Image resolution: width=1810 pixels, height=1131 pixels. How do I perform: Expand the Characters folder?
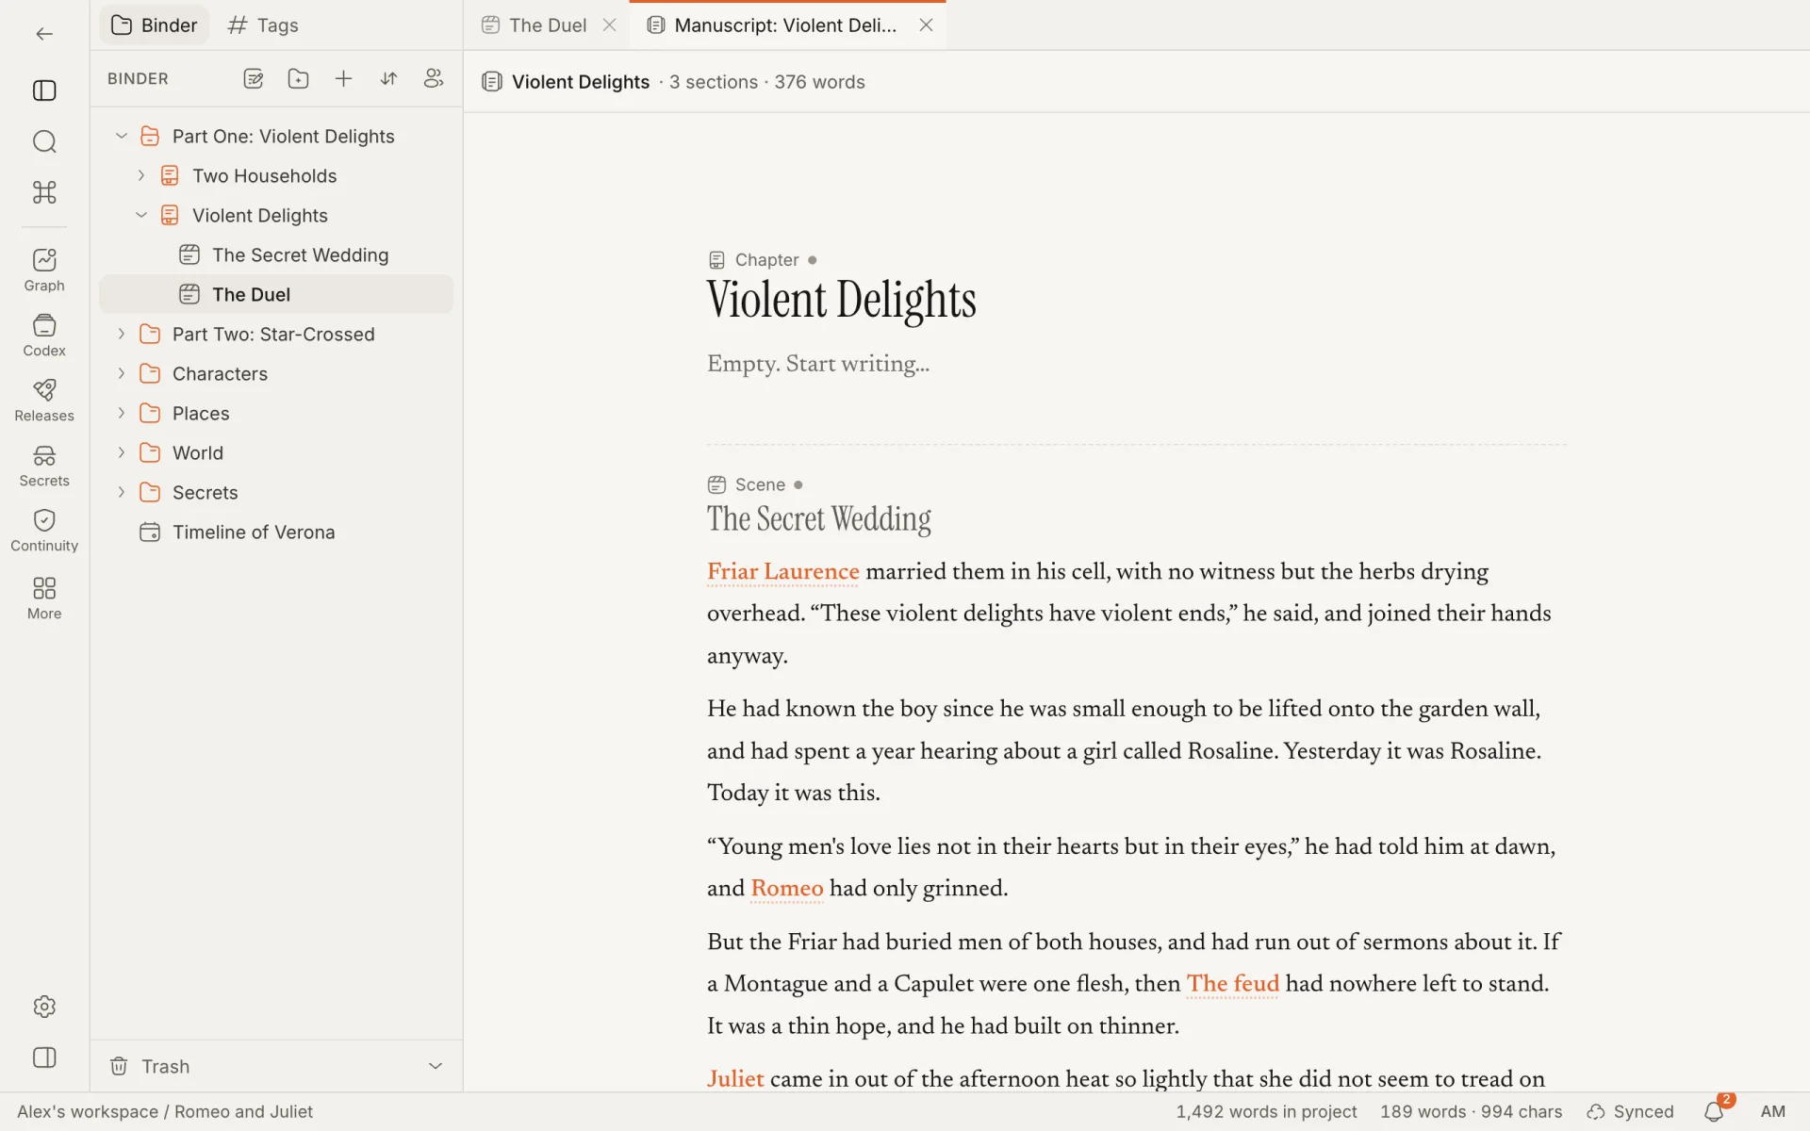pos(122,374)
